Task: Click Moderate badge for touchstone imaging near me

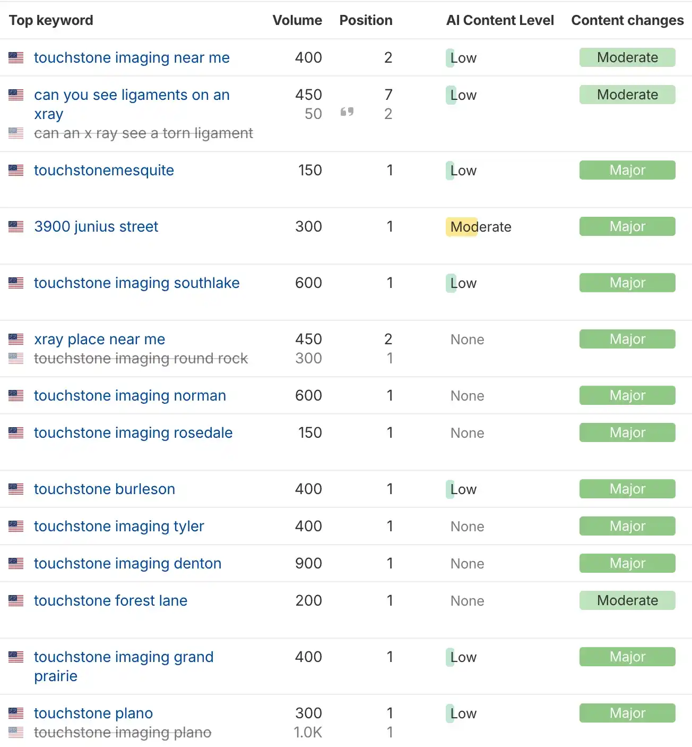Action: (627, 57)
